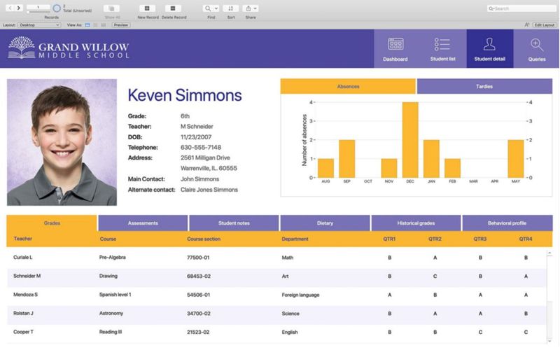Open the Dietary tab
The width and height of the screenshot is (560, 357).
pos(325,223)
